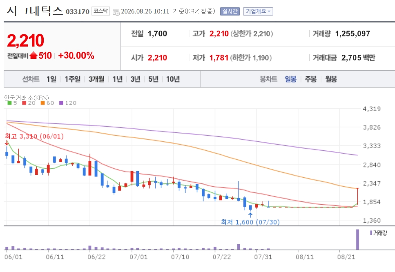
Task: Click the red 20-day moving average swatch
Action: [x=24, y=103]
